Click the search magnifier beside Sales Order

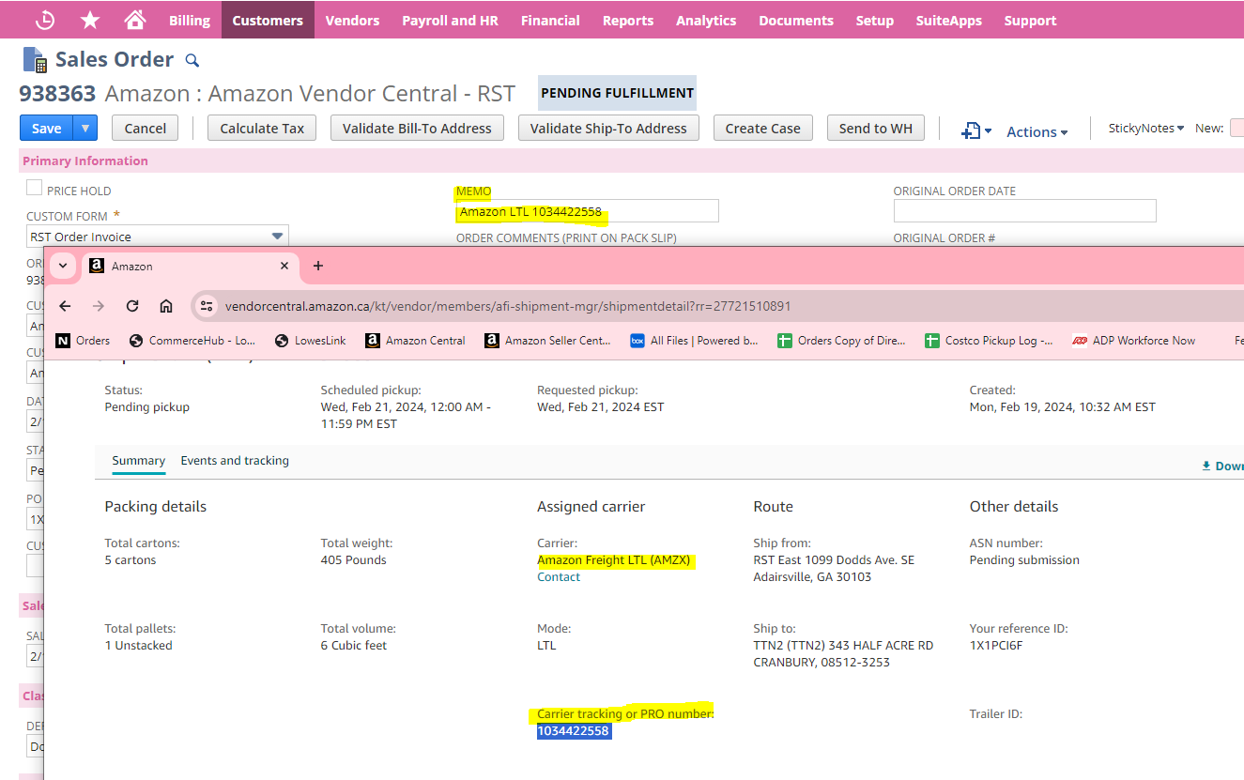[192, 60]
